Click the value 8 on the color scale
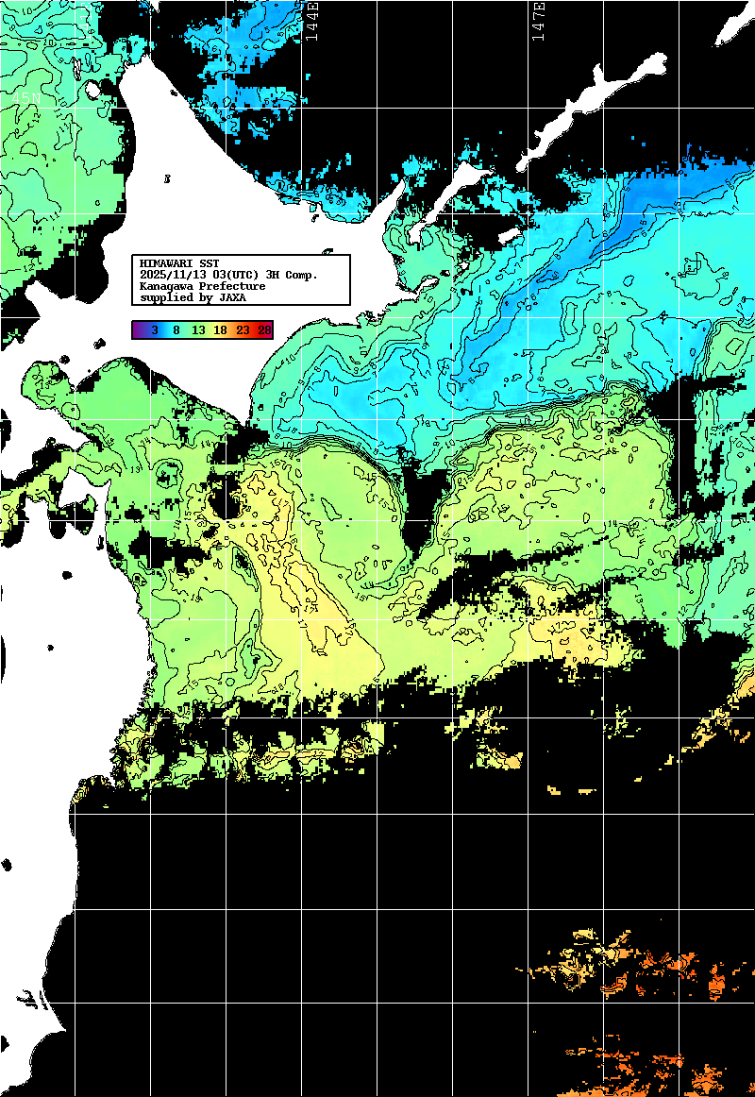Image resolution: width=755 pixels, height=1097 pixels. (x=176, y=329)
